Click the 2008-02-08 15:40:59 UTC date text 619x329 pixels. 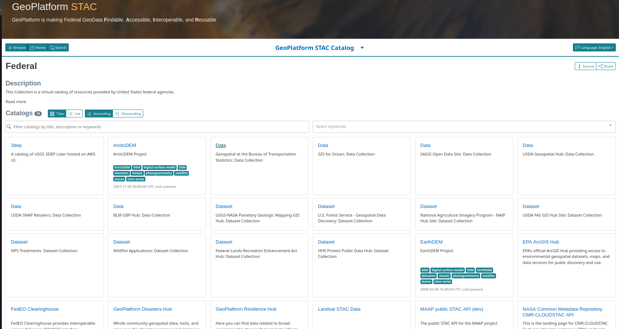tap(451, 289)
